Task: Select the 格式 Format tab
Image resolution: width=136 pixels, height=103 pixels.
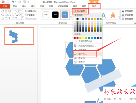Action: pyautogui.click(x=94, y=6)
